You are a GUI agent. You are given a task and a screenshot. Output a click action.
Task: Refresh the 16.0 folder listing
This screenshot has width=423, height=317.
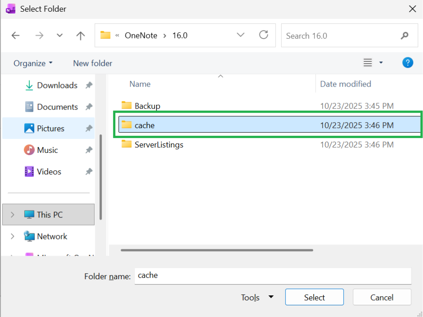[263, 35]
